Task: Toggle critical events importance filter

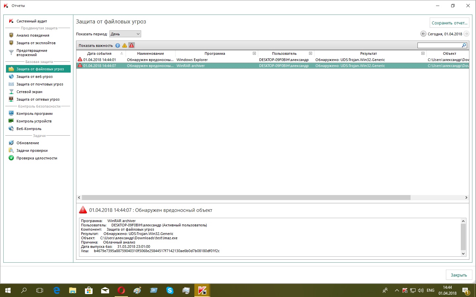Action: 132,46
